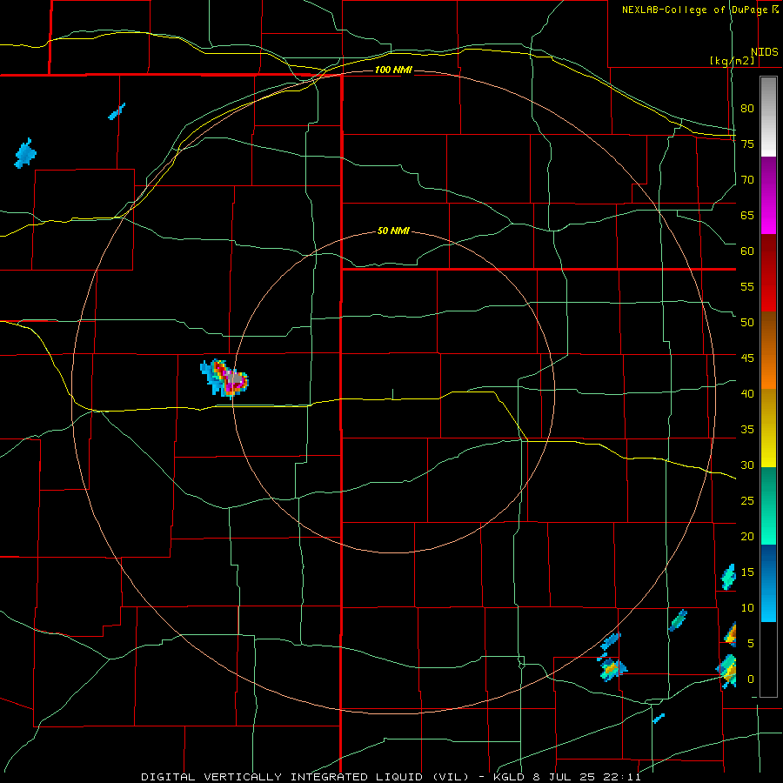Click the Digital Vertically Integrated Liquid caption

[x=391, y=777]
